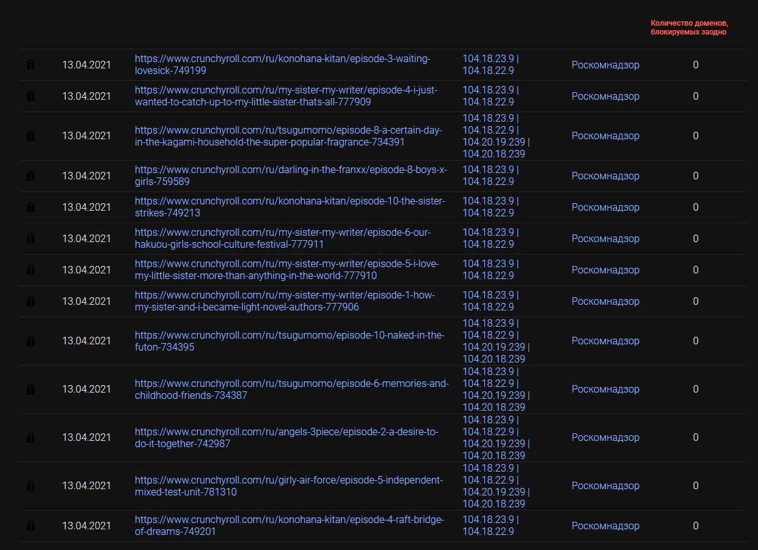Open my-sister-my-writer episode-5 URL
This screenshot has width=758, height=550.
tap(287, 270)
